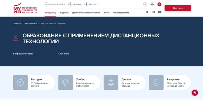Click the ruble icon of Выгодно card
Viewport: 203px width, 101px height.
point(20,83)
